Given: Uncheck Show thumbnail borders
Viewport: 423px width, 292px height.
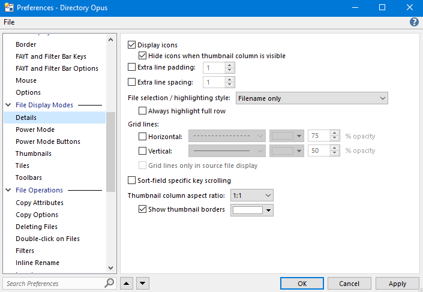Looking at the screenshot, I should click(142, 209).
